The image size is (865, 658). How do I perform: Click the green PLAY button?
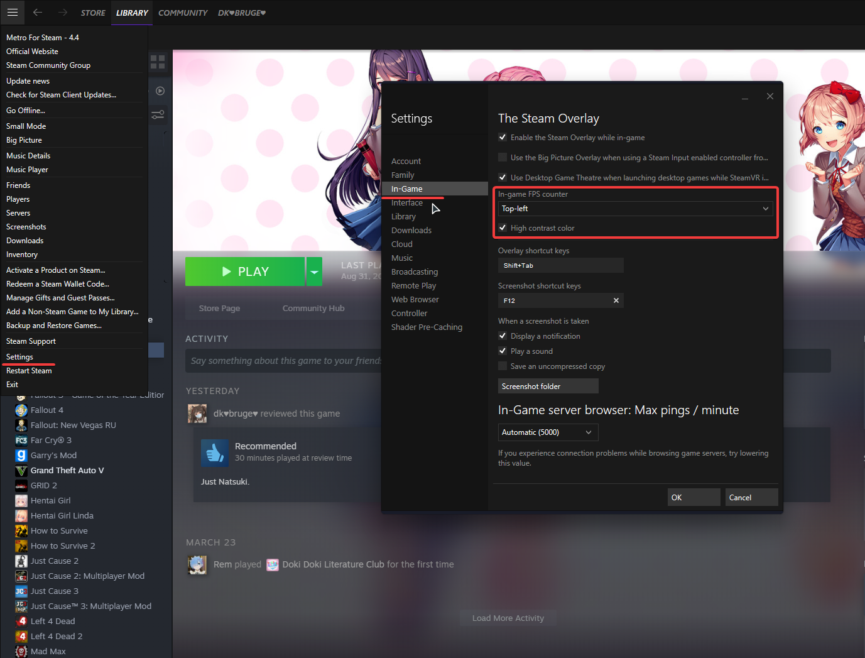click(245, 271)
